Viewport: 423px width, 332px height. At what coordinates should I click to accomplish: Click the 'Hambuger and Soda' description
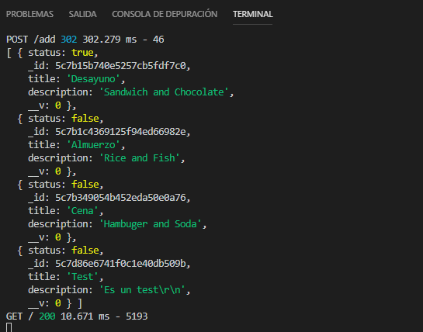(x=151, y=224)
